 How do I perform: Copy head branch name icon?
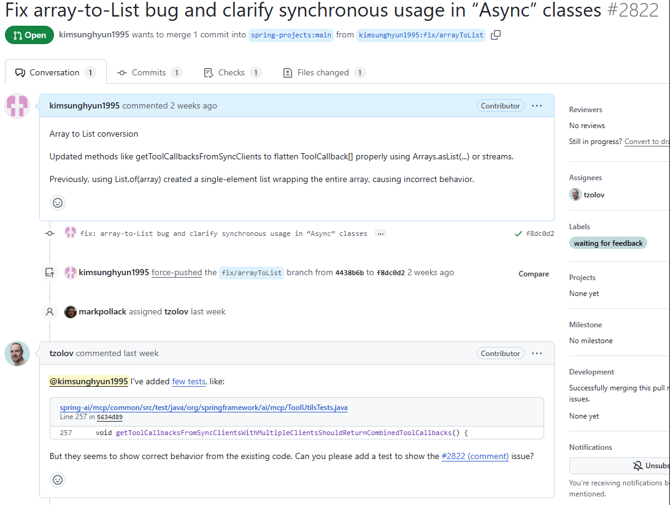496,35
